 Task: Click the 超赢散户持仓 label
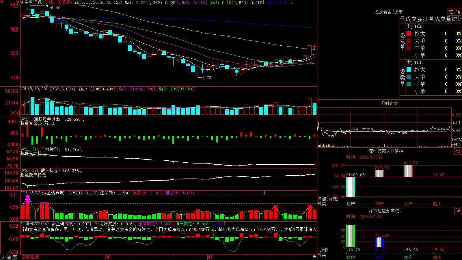click(x=33, y=175)
